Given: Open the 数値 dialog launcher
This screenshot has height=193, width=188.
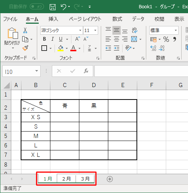Looking at the screenshot, I should [x=178, y=58].
